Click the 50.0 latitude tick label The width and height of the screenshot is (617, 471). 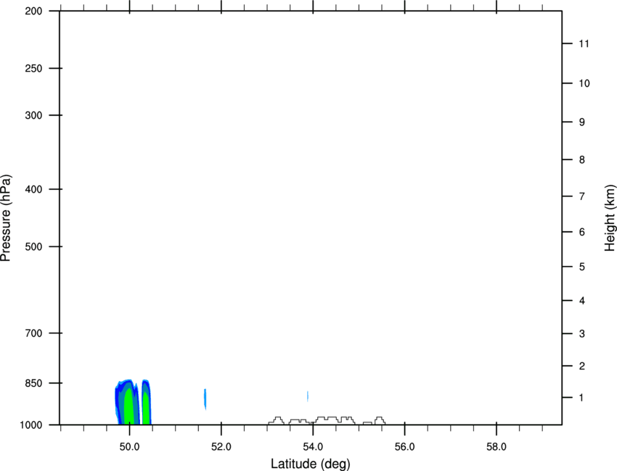[x=129, y=446]
